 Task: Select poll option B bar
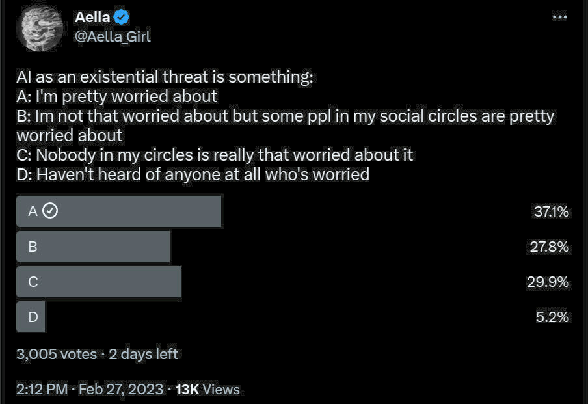coord(93,247)
